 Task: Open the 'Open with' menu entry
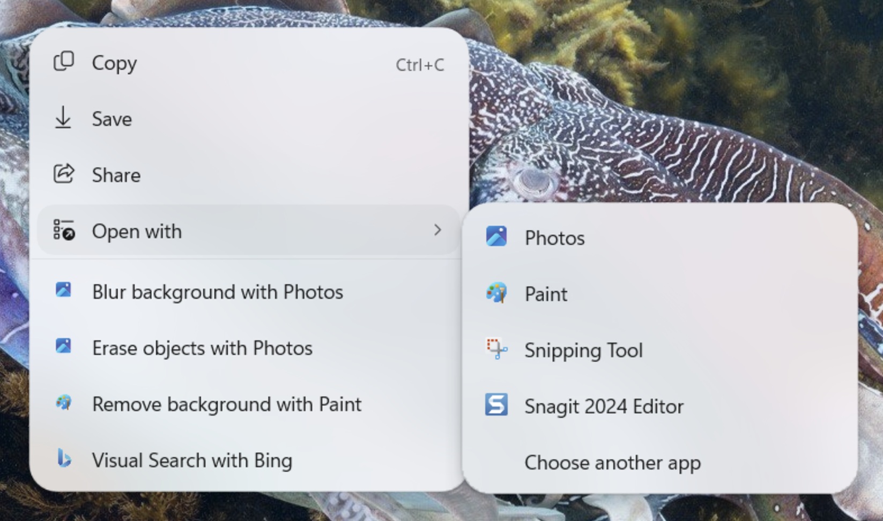tap(248, 230)
